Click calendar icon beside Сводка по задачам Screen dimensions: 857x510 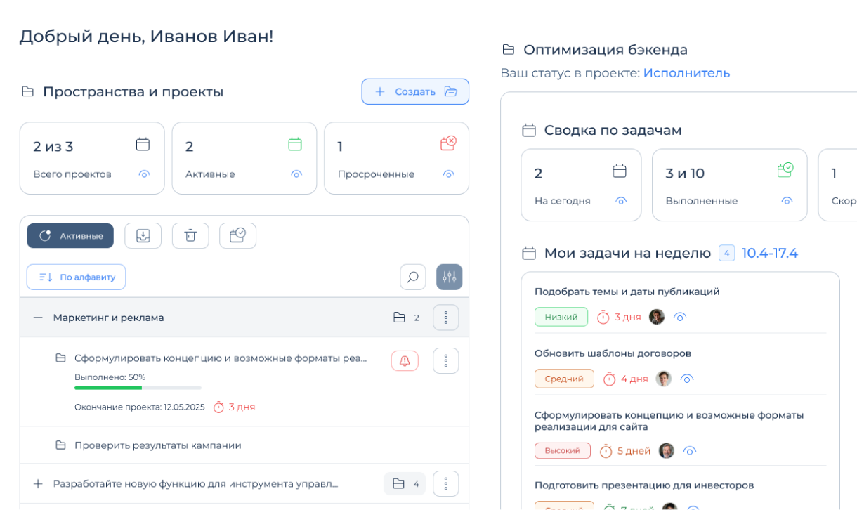click(529, 130)
